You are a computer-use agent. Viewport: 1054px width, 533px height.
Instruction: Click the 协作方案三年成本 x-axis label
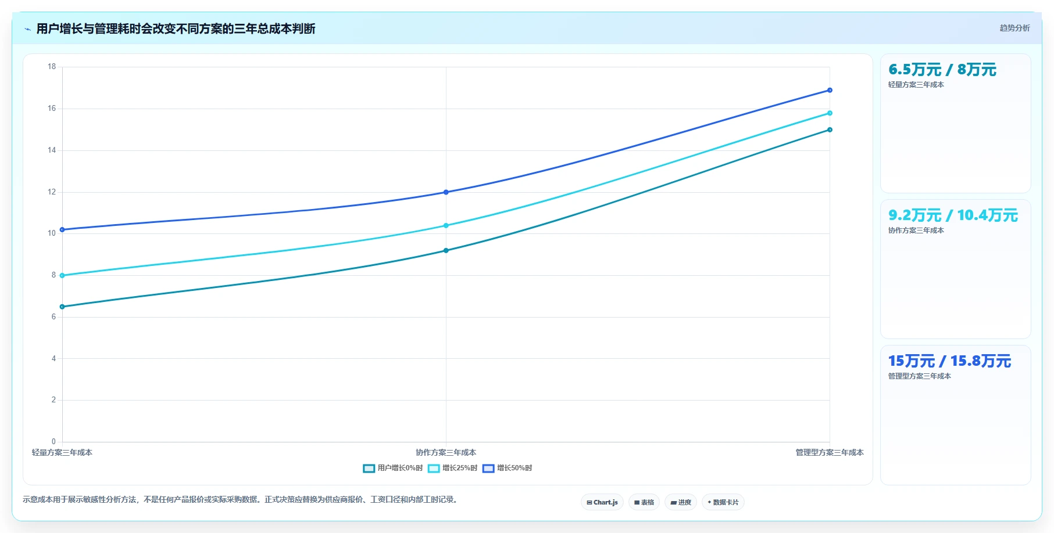(x=446, y=452)
